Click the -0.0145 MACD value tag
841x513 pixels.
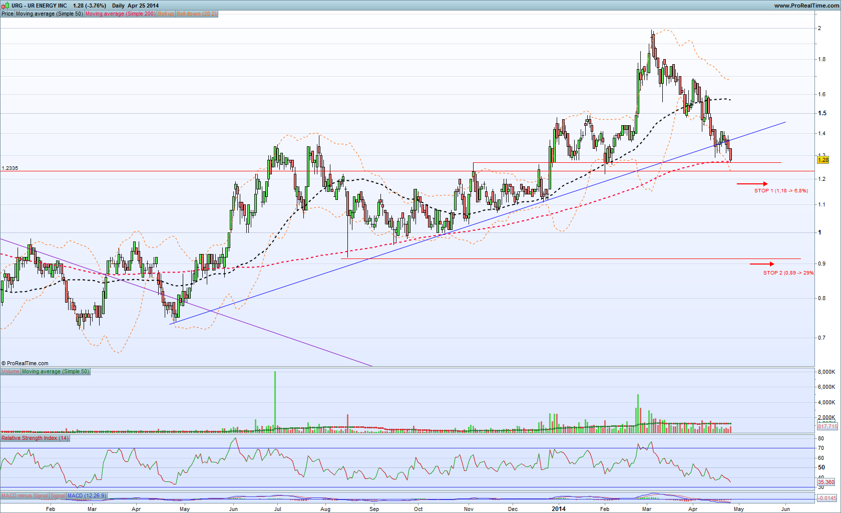click(x=827, y=498)
